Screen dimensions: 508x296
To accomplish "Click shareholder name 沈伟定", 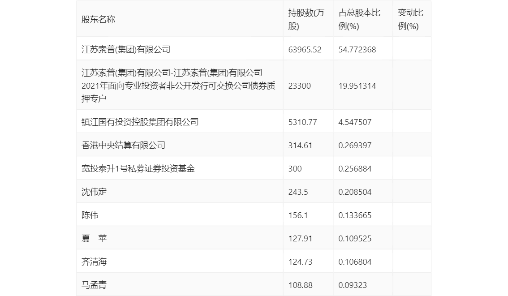I will pyautogui.click(x=94, y=192).
